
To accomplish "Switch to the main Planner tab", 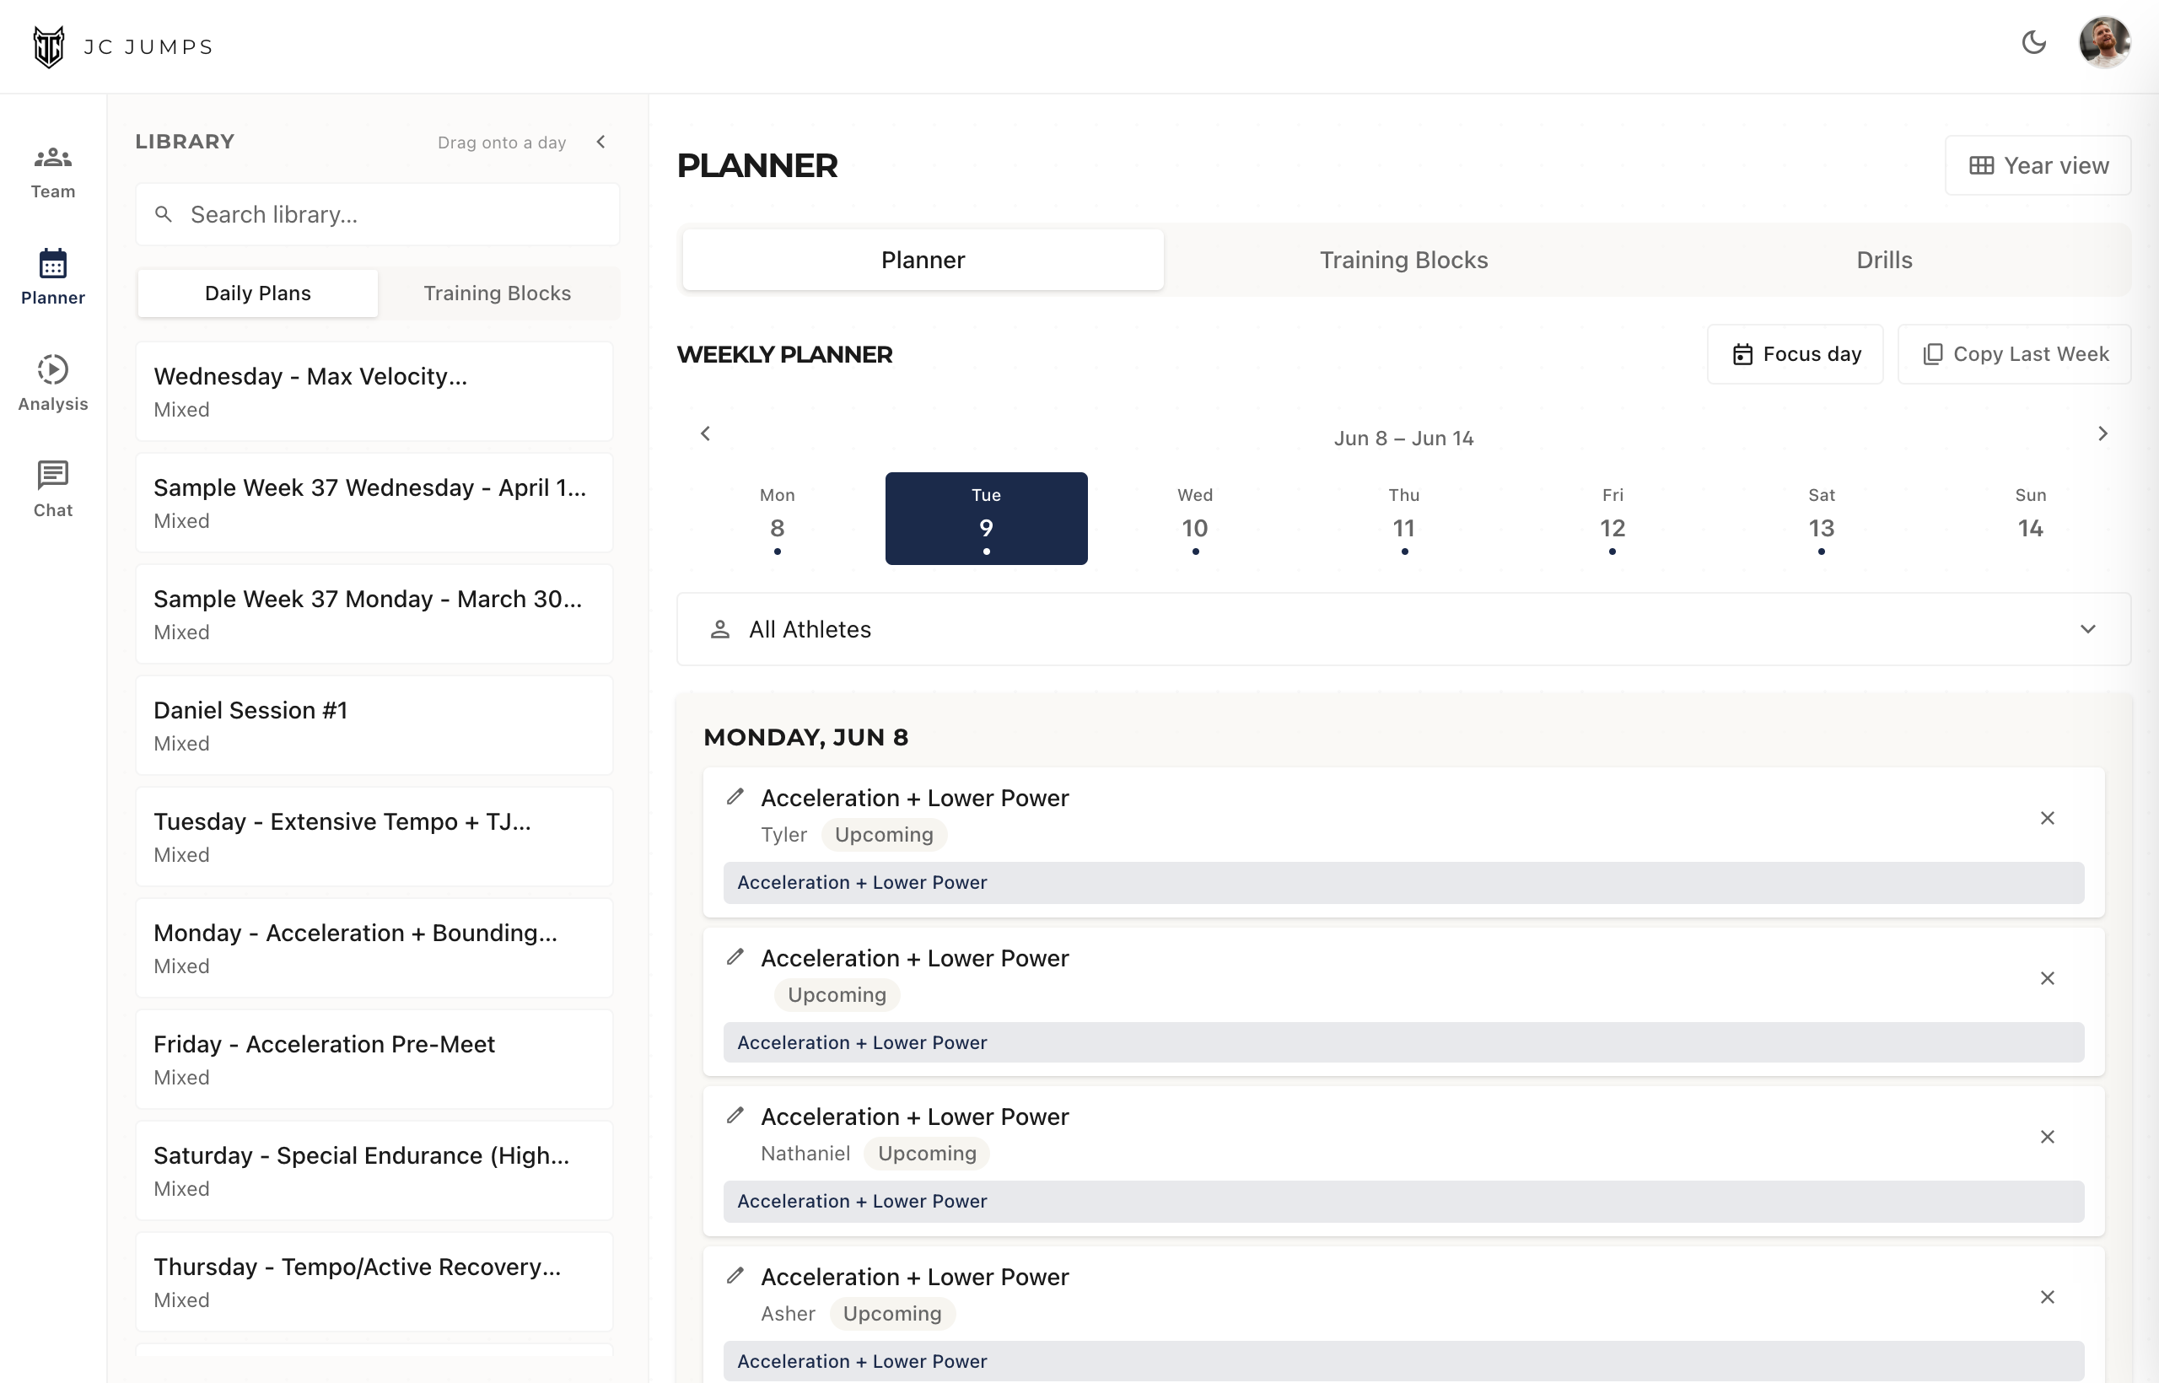I will coord(923,261).
